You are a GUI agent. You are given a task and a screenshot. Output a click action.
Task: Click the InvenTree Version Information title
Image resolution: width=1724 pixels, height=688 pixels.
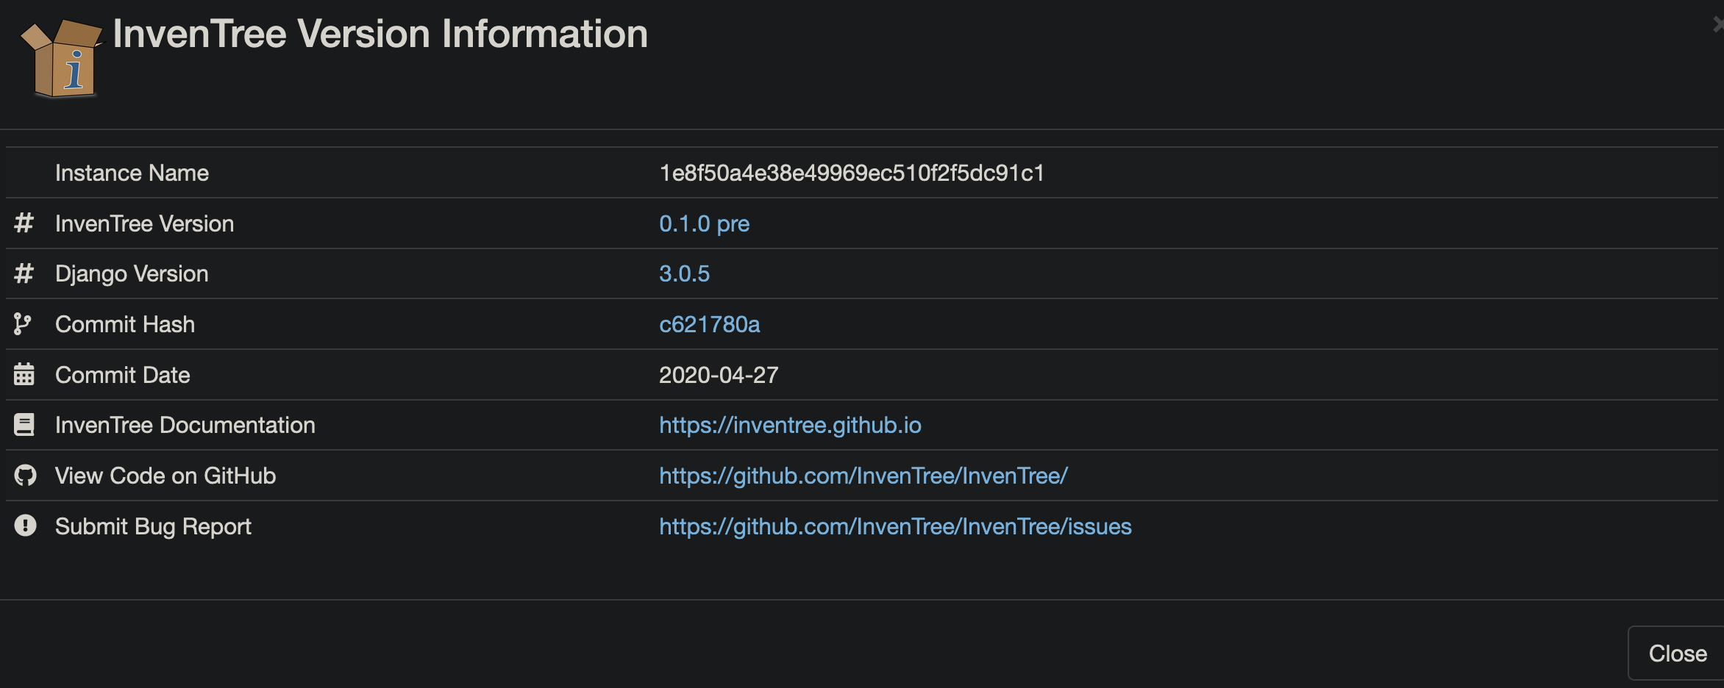[380, 34]
